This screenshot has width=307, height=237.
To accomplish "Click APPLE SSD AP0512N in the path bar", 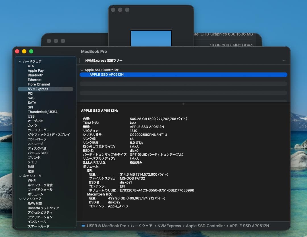I will point(249,226).
